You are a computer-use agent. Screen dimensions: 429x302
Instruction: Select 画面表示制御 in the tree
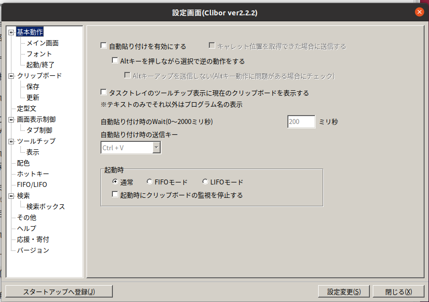(x=36, y=120)
